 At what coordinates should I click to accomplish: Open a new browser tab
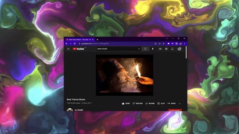[x=97, y=40]
